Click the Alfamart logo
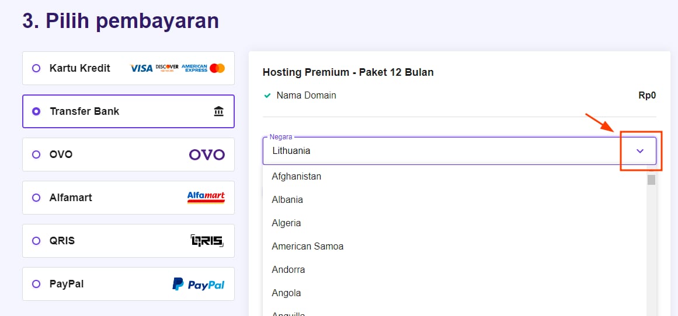678x316 pixels. point(206,198)
